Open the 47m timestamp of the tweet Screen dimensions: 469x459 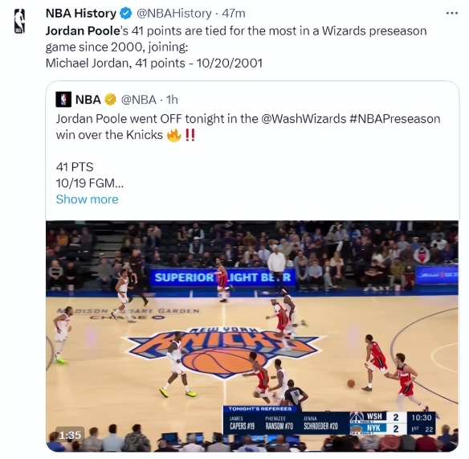tap(234, 14)
